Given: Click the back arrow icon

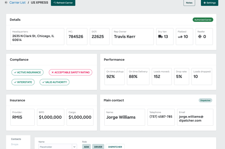Looking at the screenshot, I should click(6, 3).
